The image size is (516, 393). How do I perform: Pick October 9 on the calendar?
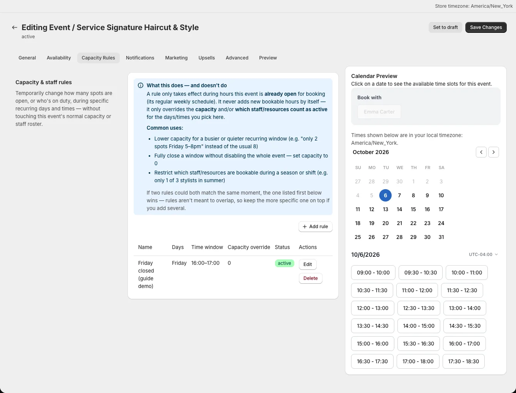(x=427, y=195)
